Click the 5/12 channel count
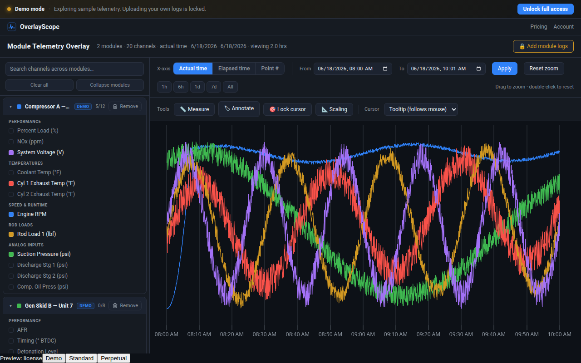 pyautogui.click(x=100, y=107)
